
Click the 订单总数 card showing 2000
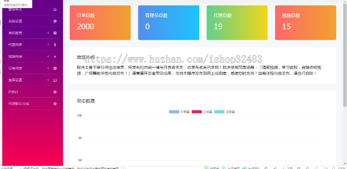click(x=100, y=23)
